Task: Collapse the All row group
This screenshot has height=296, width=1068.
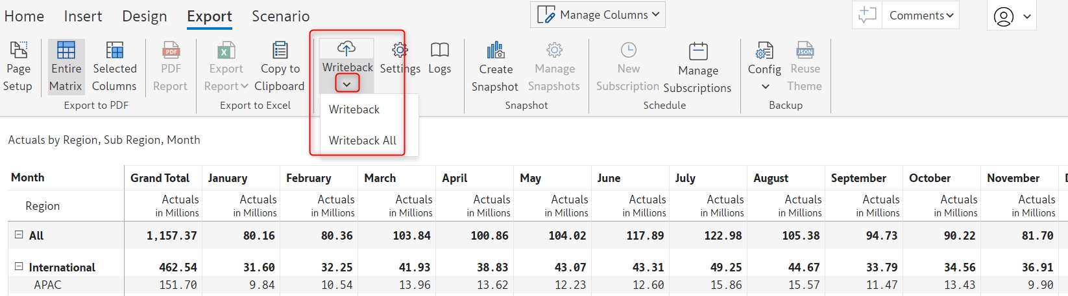Action: [19, 235]
